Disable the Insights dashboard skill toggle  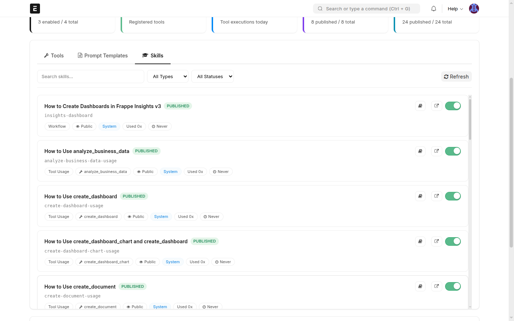click(453, 106)
